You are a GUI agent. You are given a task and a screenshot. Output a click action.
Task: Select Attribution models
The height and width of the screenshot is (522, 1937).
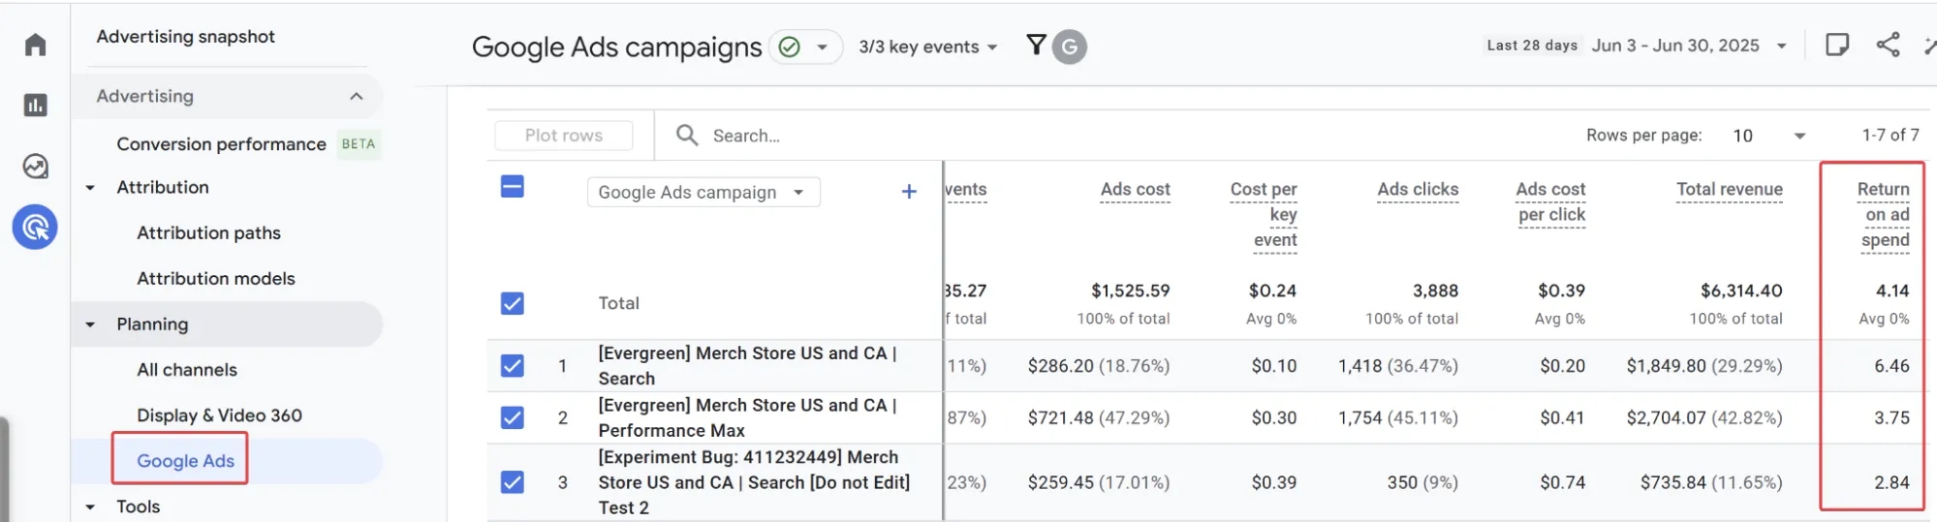(216, 278)
